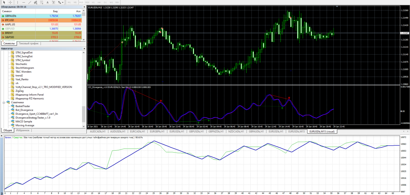
Task: Select the horizontal line drawing tool
Action: pos(24,2)
